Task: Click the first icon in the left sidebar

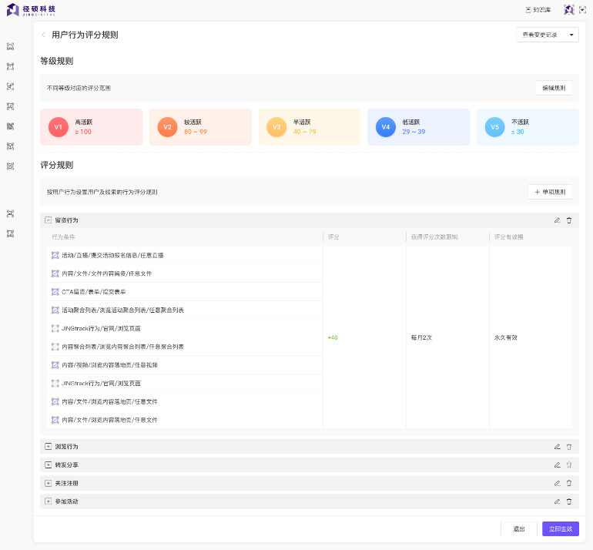Action: click(x=10, y=46)
